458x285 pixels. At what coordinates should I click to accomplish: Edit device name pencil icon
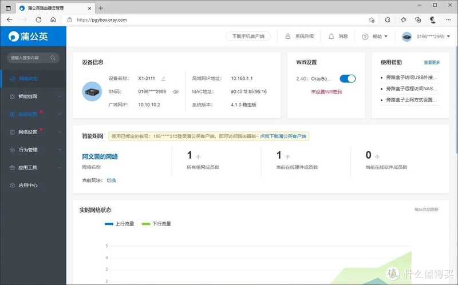pyautogui.click(x=163, y=78)
